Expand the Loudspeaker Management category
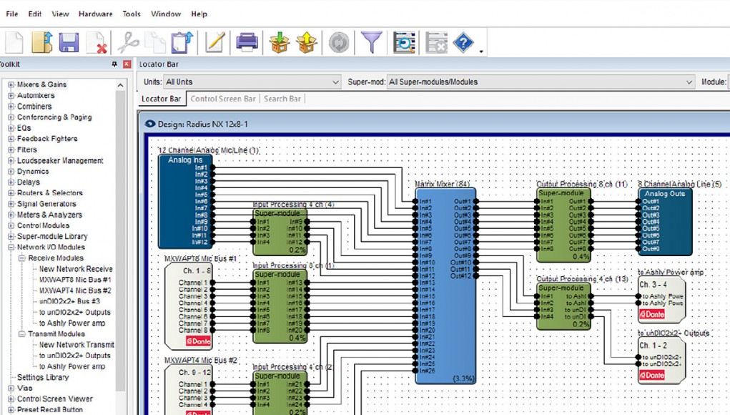The height and width of the screenshot is (415, 730). tap(11, 161)
